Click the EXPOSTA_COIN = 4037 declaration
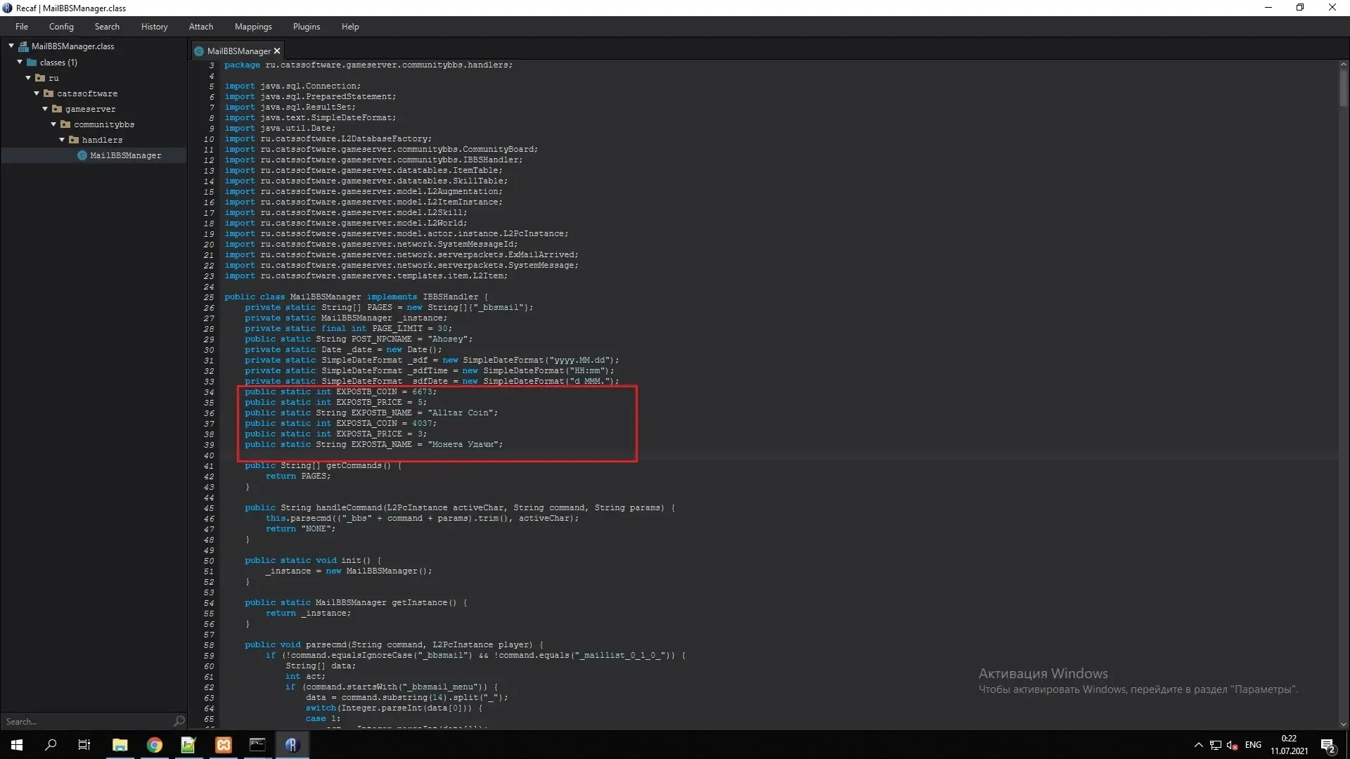The width and height of the screenshot is (1350, 759). click(x=340, y=424)
